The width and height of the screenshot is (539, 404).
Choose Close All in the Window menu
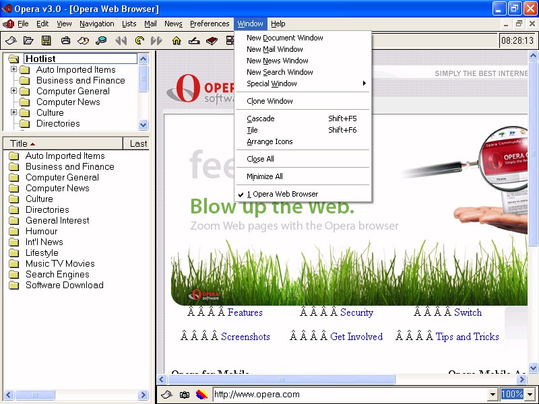point(303,159)
